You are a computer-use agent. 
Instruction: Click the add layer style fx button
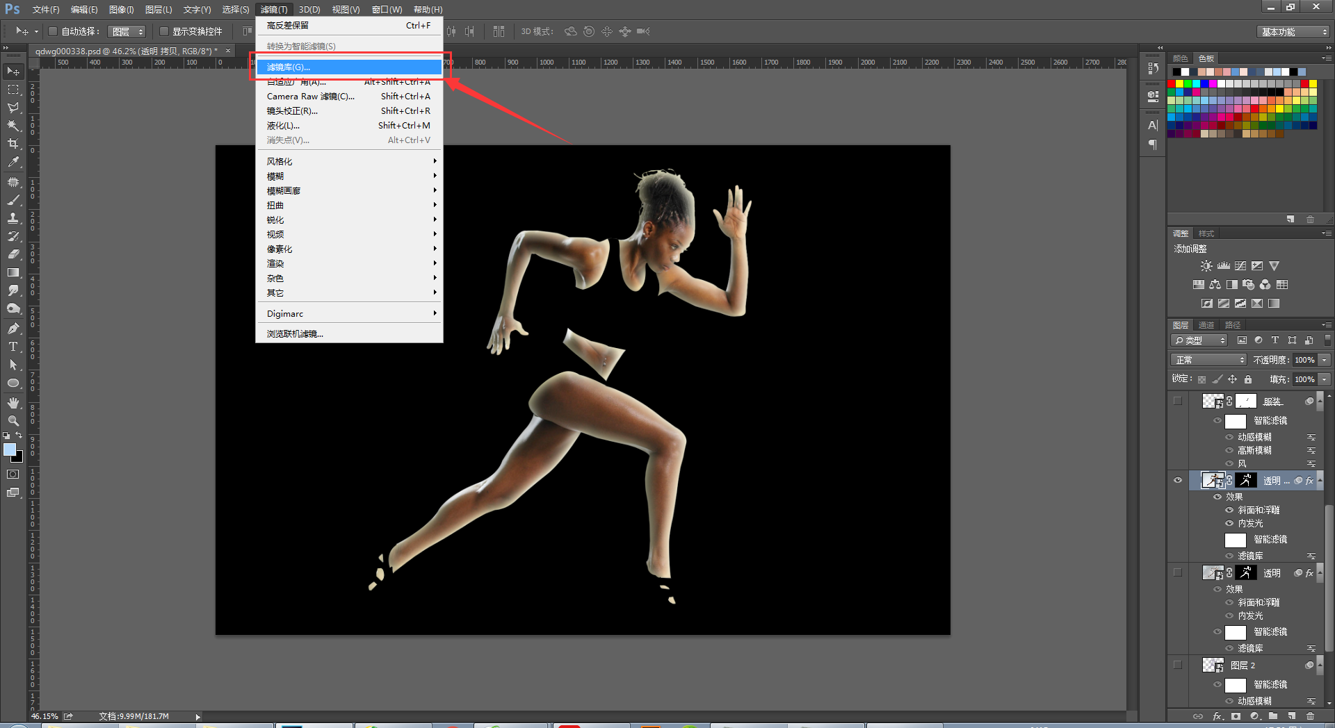(x=1217, y=716)
